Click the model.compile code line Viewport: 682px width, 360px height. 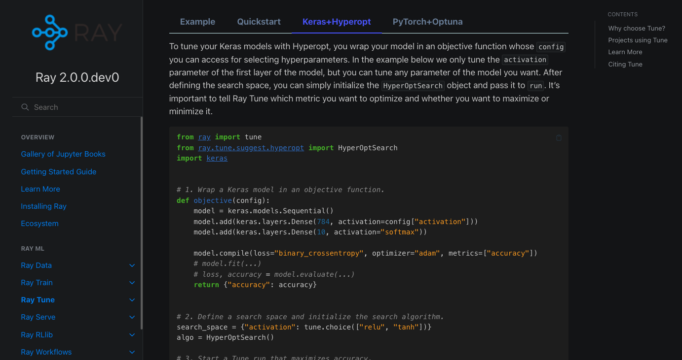click(365, 253)
